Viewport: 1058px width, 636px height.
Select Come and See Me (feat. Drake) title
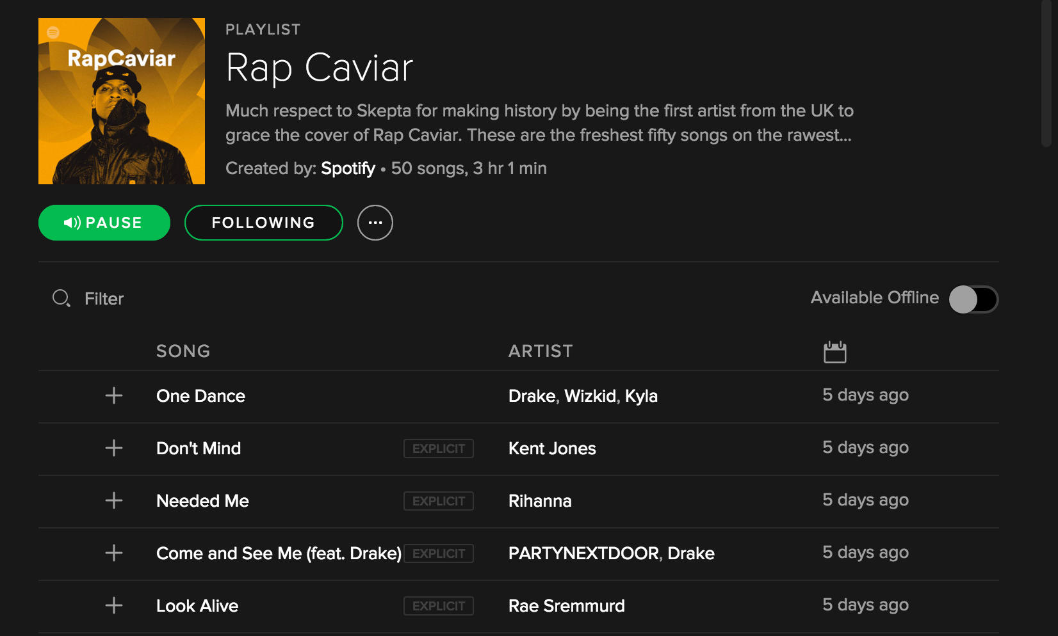click(279, 553)
